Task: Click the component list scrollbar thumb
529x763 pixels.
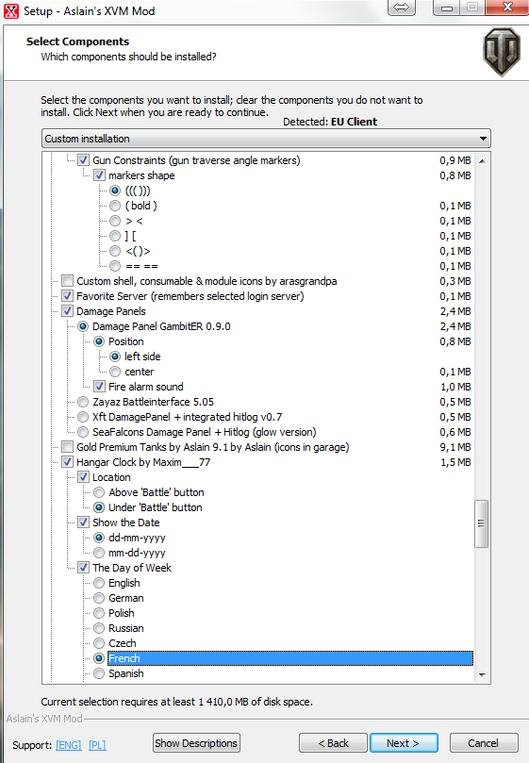Action: [x=481, y=523]
